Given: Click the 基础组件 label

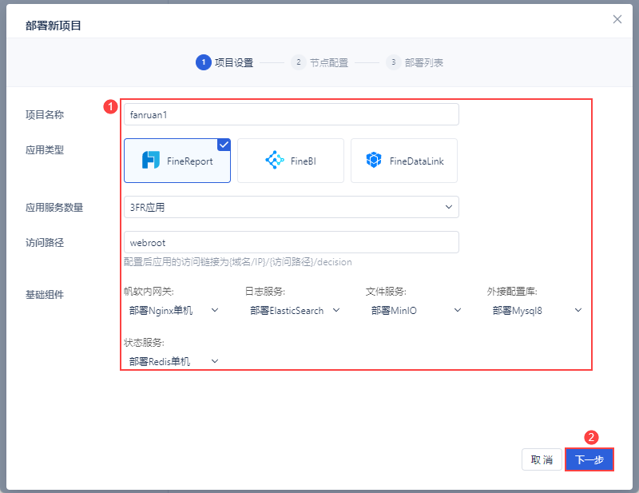Looking at the screenshot, I should (x=45, y=294).
